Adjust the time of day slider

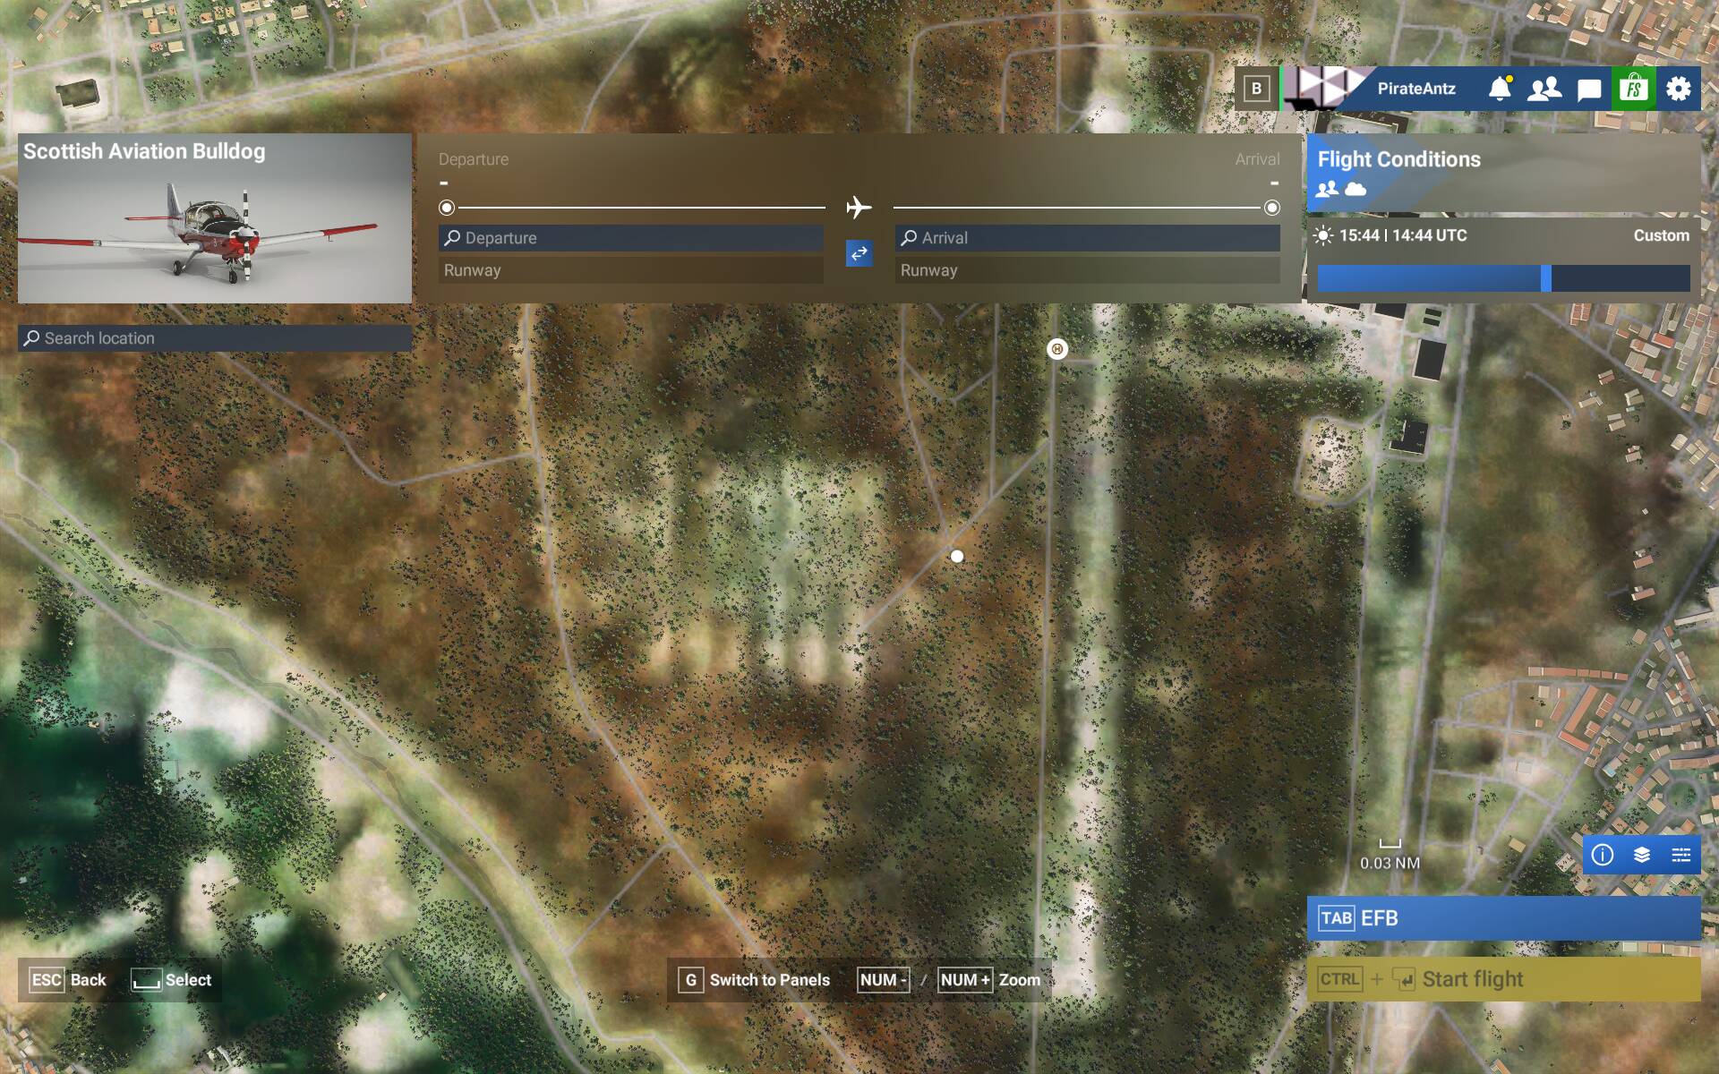point(1546,278)
